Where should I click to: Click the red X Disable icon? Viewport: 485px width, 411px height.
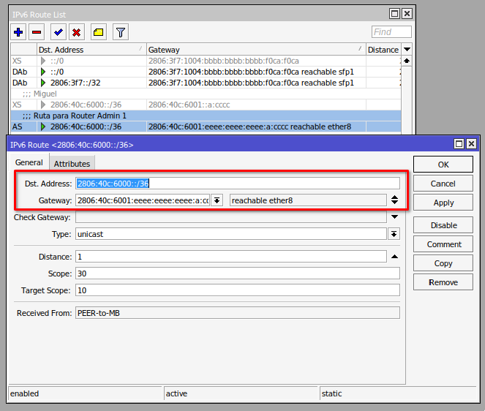[x=76, y=32]
